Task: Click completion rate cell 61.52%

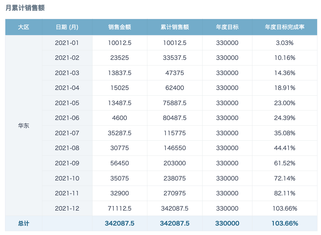Action: coord(285,163)
